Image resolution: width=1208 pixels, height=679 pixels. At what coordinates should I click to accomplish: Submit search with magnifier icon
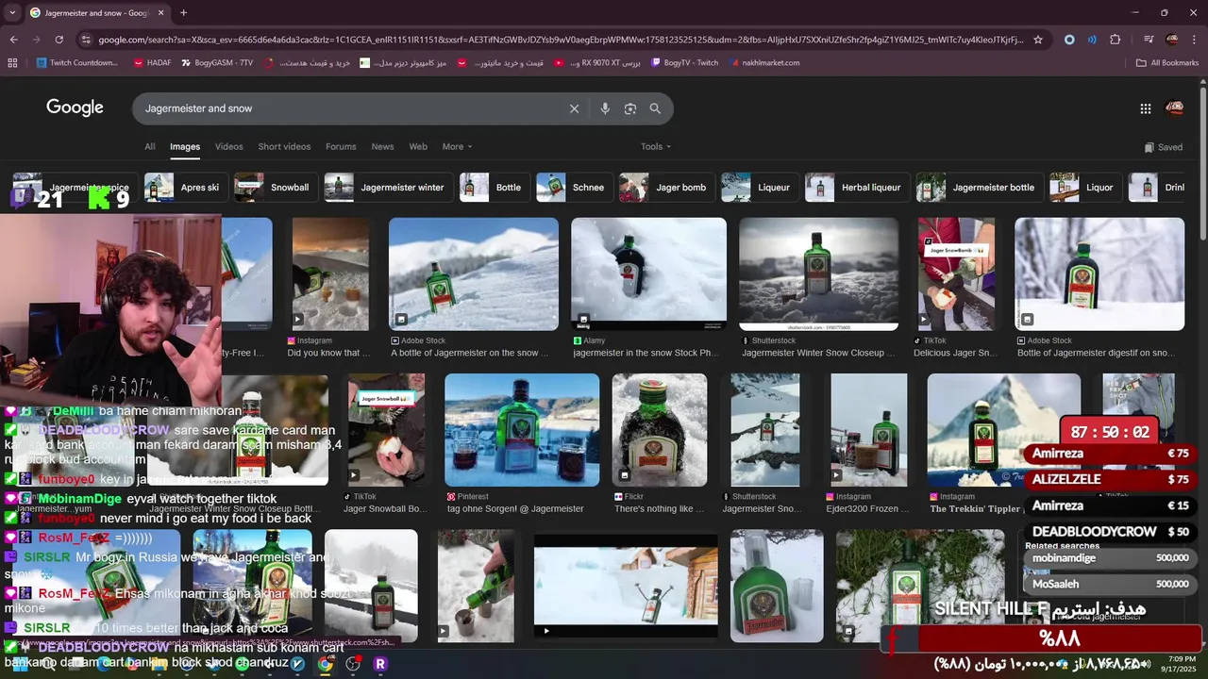pyautogui.click(x=655, y=108)
